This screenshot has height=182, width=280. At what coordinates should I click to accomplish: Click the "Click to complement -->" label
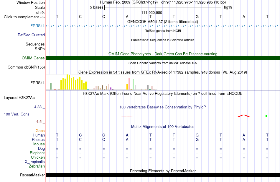24,17
